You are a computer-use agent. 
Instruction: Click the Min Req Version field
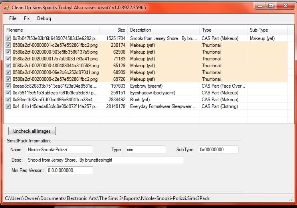tap(70, 170)
